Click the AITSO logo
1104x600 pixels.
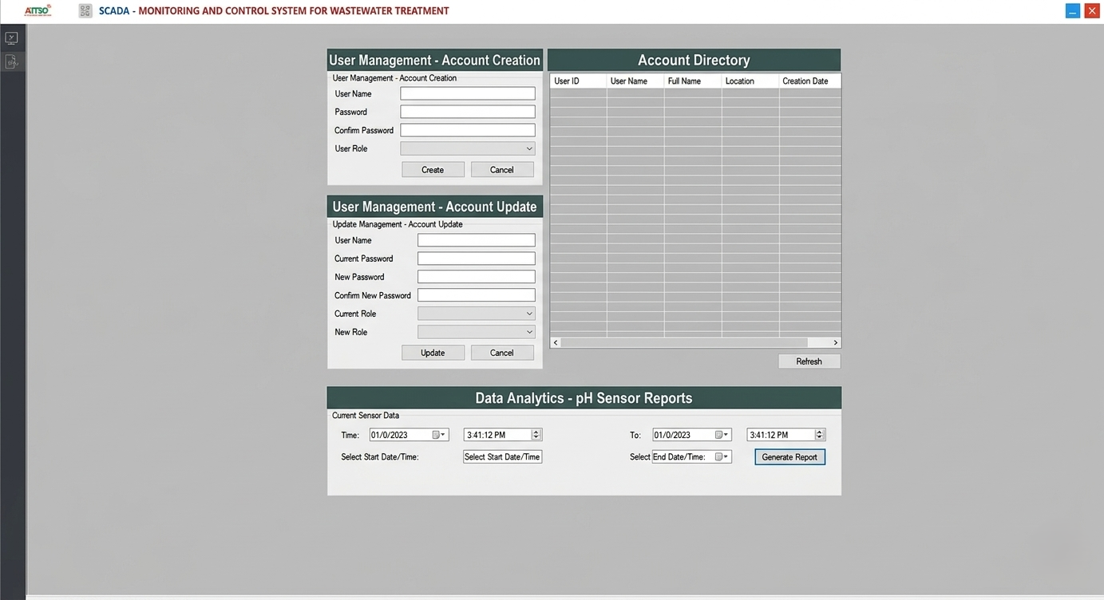click(x=38, y=10)
